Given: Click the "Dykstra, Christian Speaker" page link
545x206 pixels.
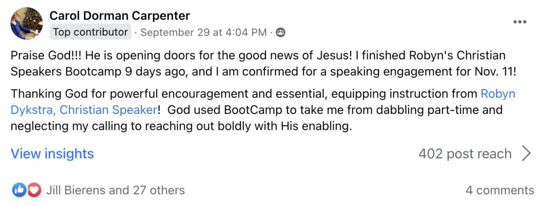Looking at the screenshot, I should [x=84, y=110].
